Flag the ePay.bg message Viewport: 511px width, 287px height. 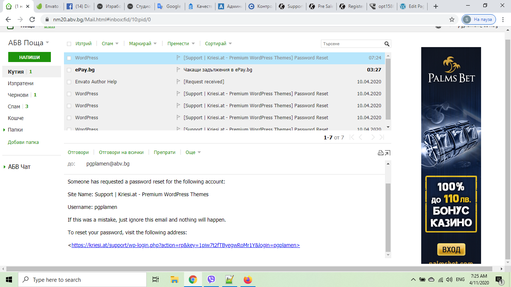[x=178, y=70]
